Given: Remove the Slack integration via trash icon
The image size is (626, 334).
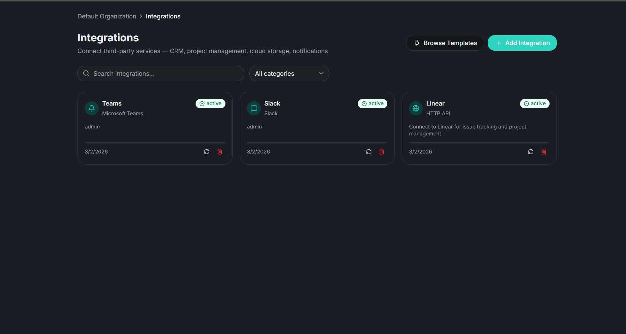Looking at the screenshot, I should pyautogui.click(x=381, y=151).
